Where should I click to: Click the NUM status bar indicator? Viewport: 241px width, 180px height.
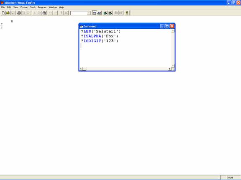pos(230,177)
